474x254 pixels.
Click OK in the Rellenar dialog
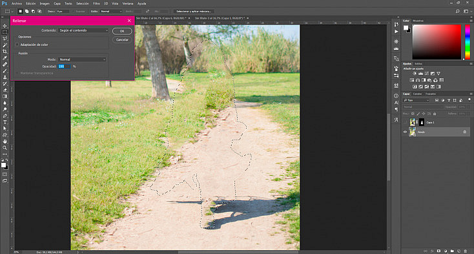(122, 31)
